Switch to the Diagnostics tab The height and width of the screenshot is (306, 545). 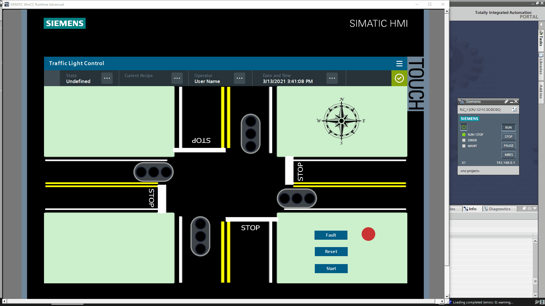coord(499,209)
